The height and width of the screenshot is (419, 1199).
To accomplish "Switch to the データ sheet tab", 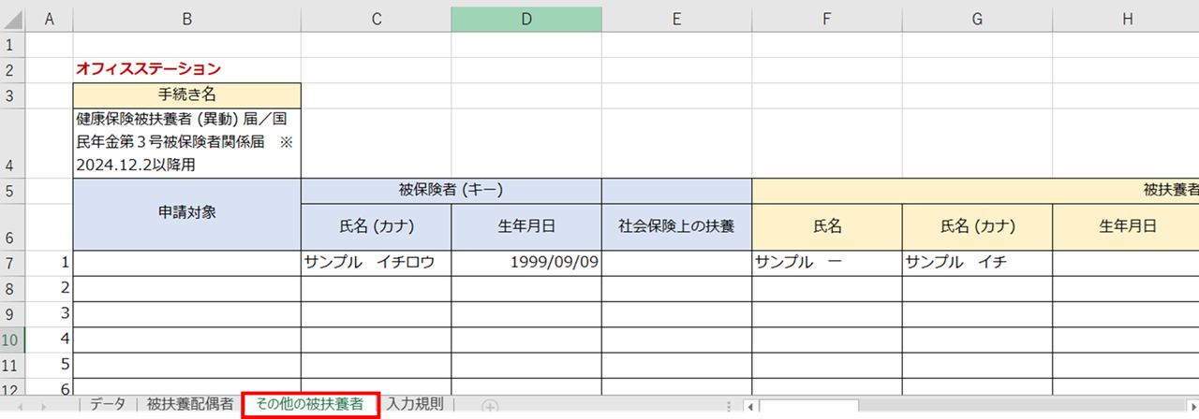I will (108, 405).
